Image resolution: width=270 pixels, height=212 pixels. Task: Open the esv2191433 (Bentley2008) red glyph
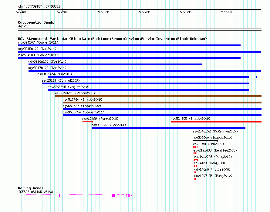195,153
